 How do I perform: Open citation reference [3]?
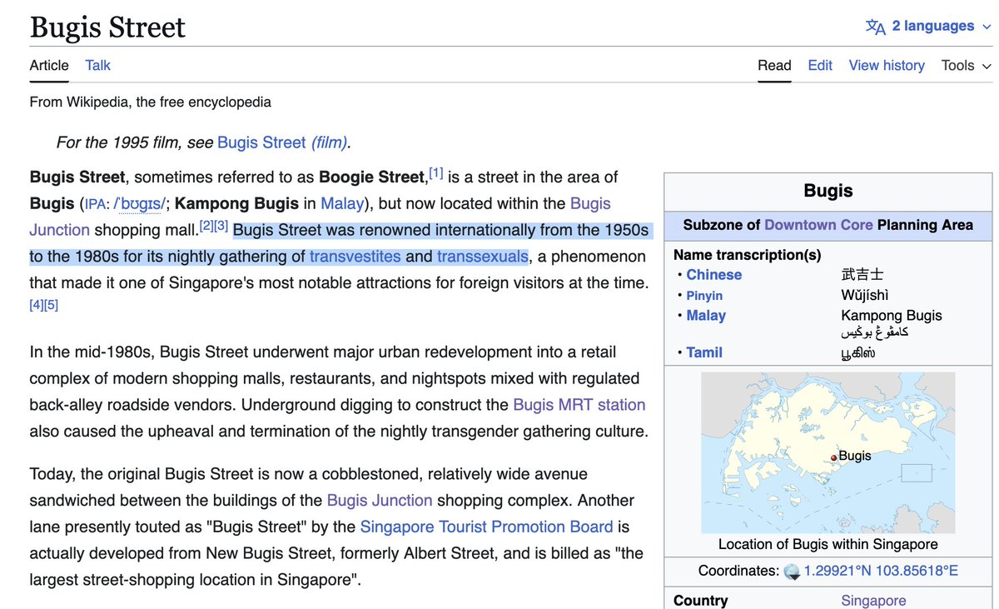pos(221,225)
